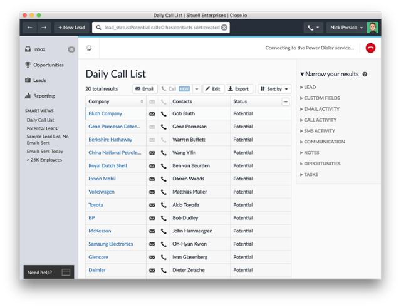Image resolution: width=401 pixels, height=307 pixels.
Task: Select Sample Lead List, No Emails Sent view
Action: point(48,140)
